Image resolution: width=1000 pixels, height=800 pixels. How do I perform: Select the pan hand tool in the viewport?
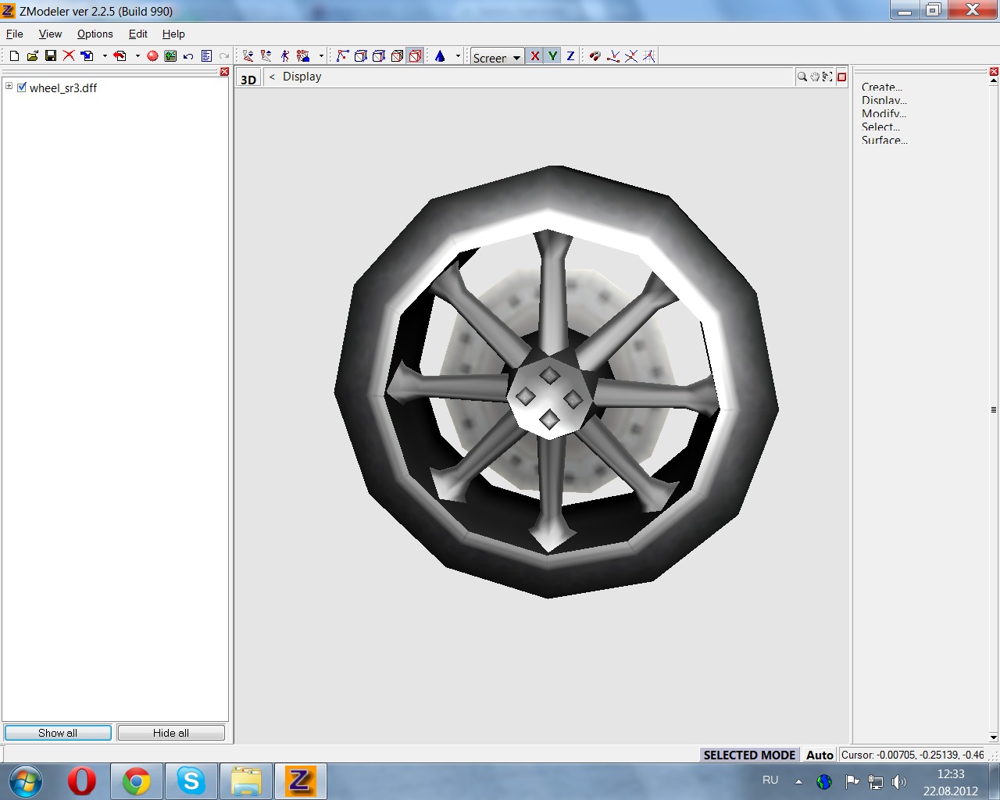point(814,77)
